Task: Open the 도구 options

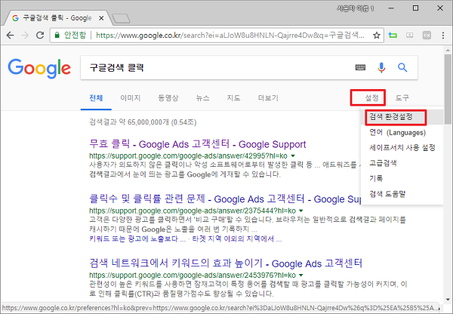Action: coord(402,97)
